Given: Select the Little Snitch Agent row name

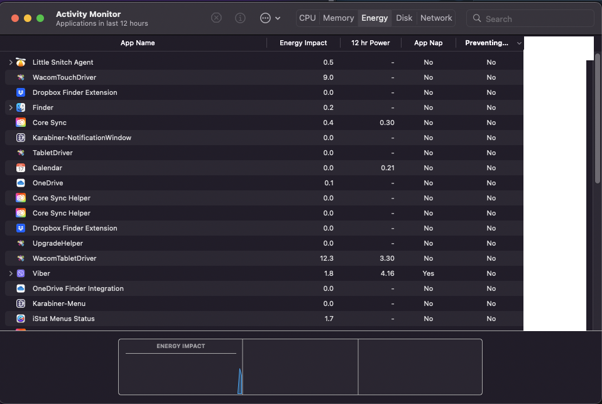Looking at the screenshot, I should 63,62.
